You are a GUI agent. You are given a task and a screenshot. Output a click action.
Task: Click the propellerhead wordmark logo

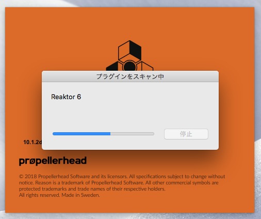click(53, 161)
